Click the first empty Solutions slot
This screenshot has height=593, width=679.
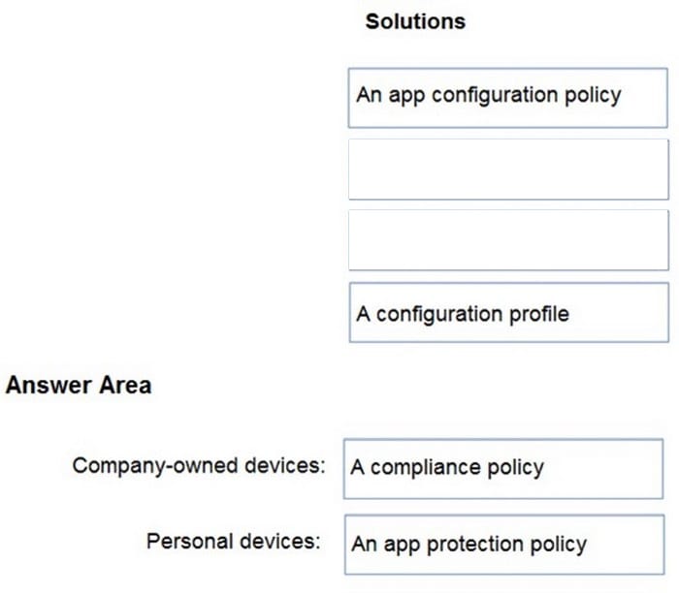pos(508,170)
